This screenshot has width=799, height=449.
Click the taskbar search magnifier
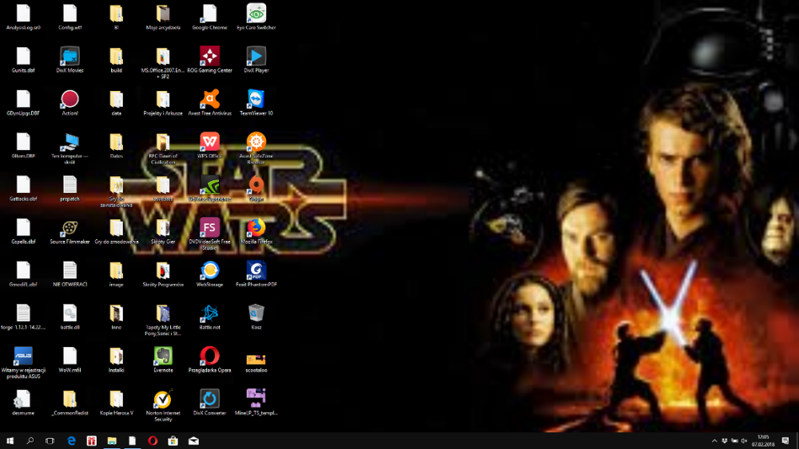(x=30, y=441)
